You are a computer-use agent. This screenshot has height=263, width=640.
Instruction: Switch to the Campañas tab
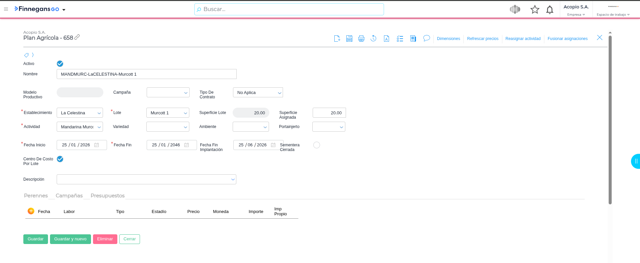click(x=69, y=196)
